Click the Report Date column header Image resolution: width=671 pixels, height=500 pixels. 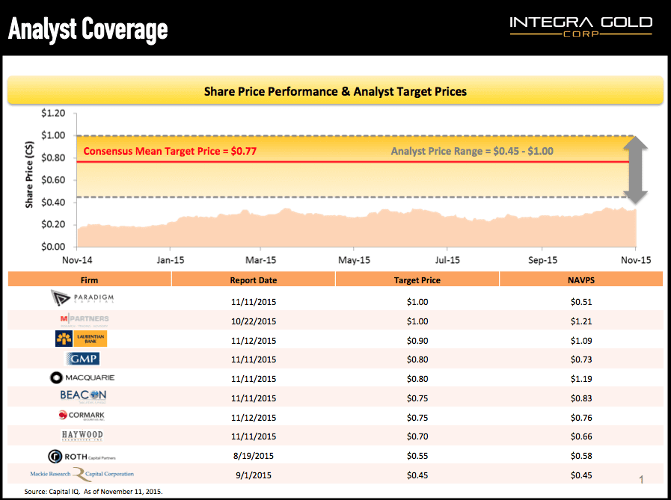(x=254, y=280)
